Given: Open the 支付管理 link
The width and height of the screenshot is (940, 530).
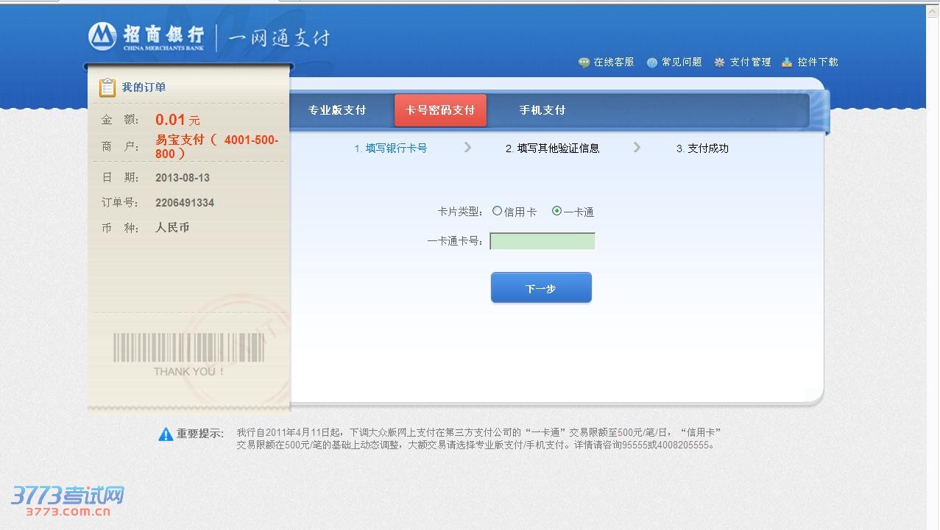Looking at the screenshot, I should [750, 62].
